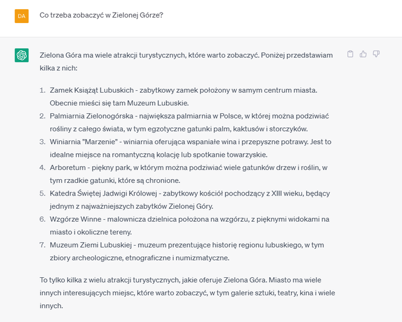402x322 pixels.
Task: Click the orange DA user avatar
Action: (22, 16)
